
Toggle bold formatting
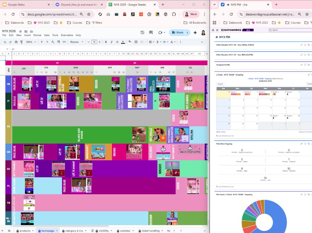[106, 42]
